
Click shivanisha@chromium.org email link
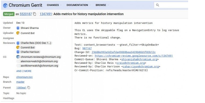(x=139, y=59)
